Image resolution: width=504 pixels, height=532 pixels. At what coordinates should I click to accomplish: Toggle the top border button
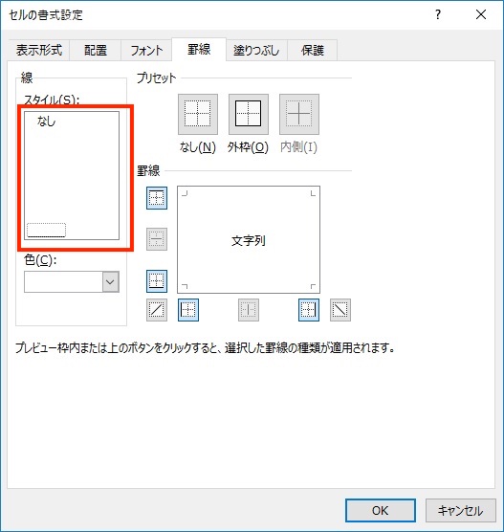click(157, 198)
